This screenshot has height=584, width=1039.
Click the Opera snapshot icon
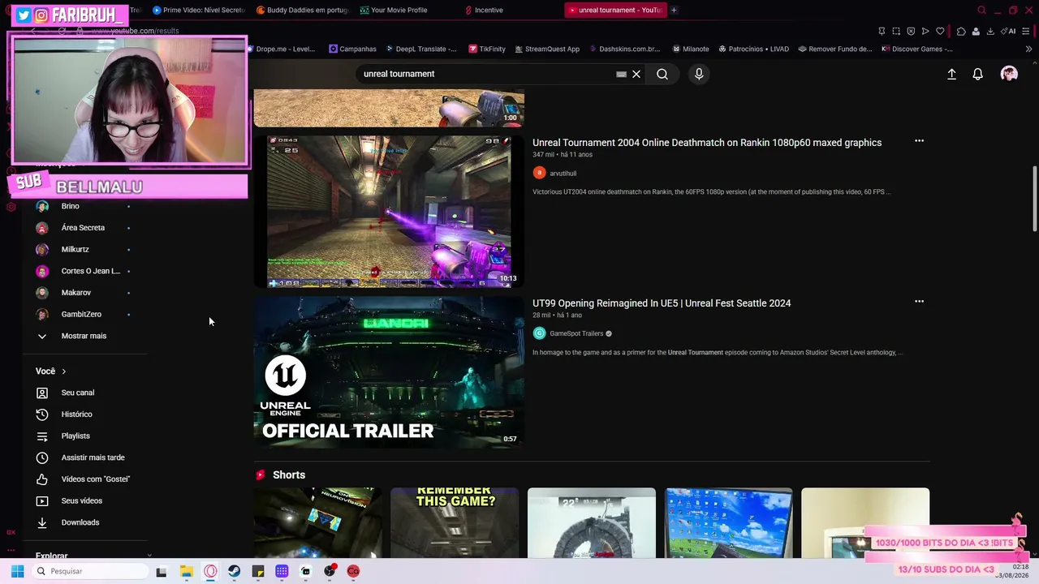click(896, 31)
